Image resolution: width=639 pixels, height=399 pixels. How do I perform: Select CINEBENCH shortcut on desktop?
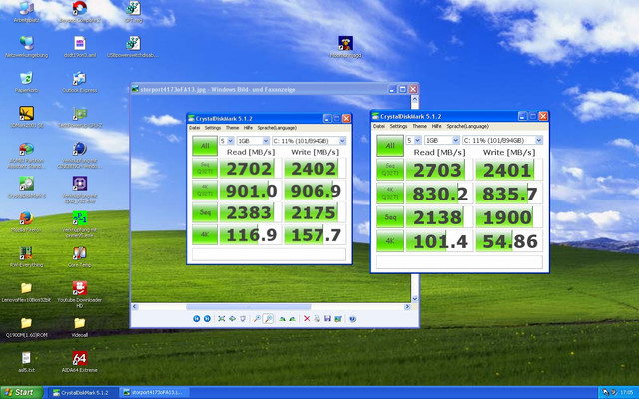(x=80, y=155)
